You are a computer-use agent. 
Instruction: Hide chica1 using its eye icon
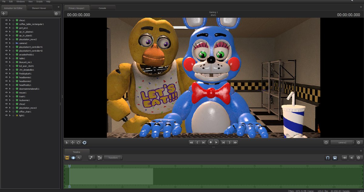pyautogui.click(x=6, y=20)
